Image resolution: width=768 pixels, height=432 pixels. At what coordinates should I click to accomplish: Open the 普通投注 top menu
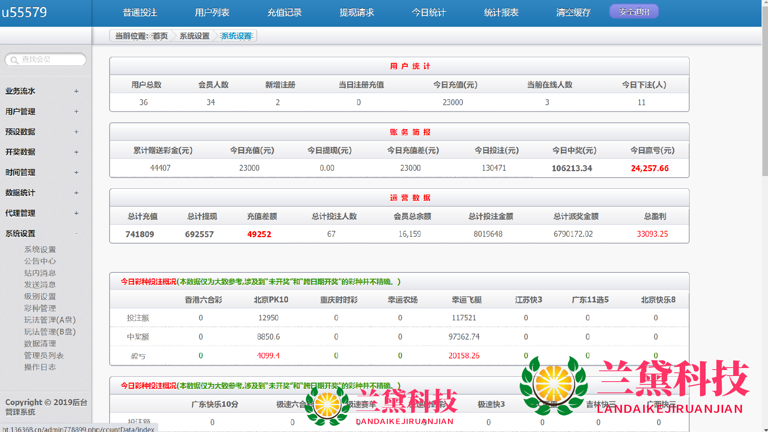pyautogui.click(x=140, y=12)
